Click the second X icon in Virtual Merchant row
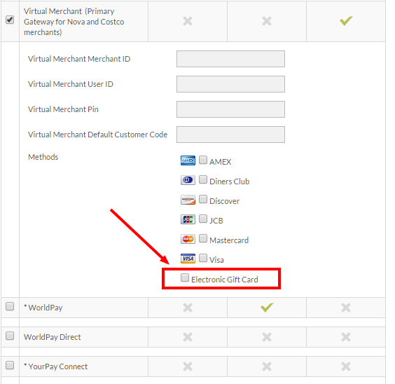The width and height of the screenshot is (395, 384). [x=267, y=21]
